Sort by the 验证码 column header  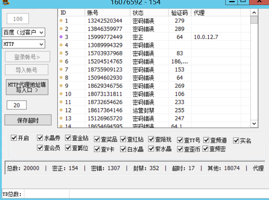(179, 13)
